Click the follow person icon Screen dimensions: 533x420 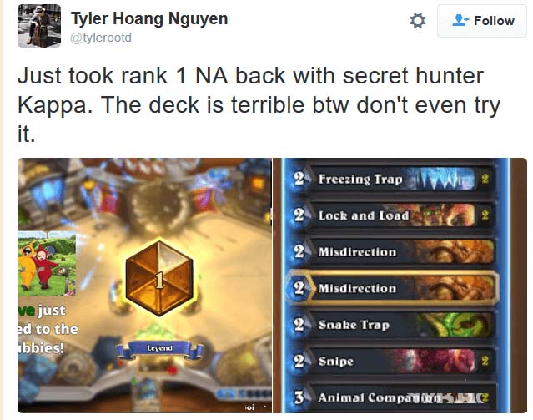460,20
